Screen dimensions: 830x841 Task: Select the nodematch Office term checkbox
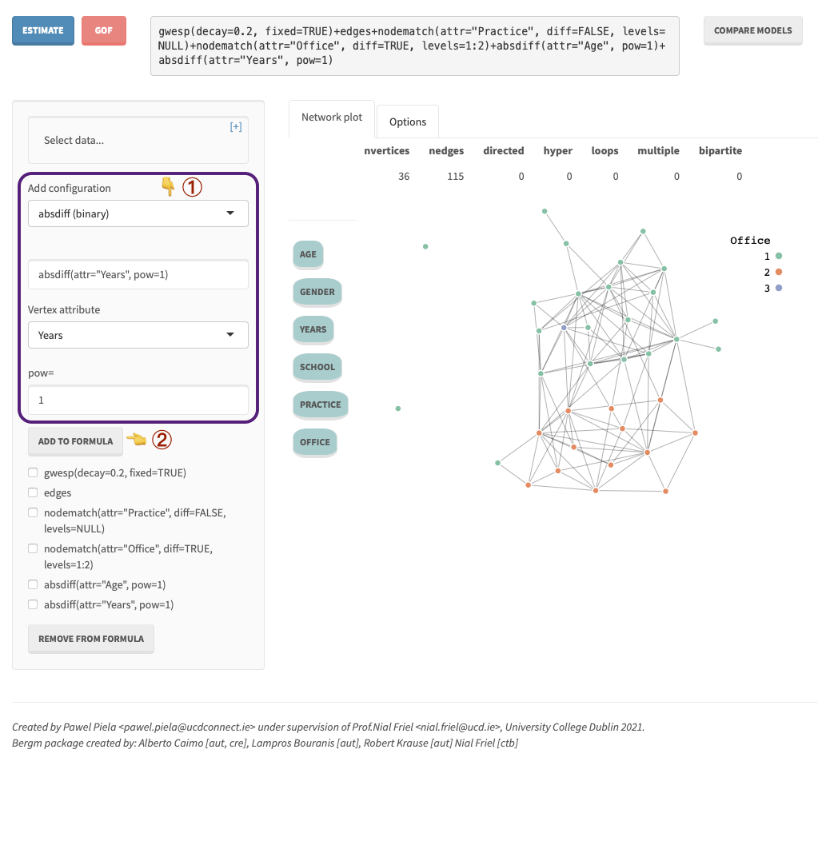pos(33,548)
